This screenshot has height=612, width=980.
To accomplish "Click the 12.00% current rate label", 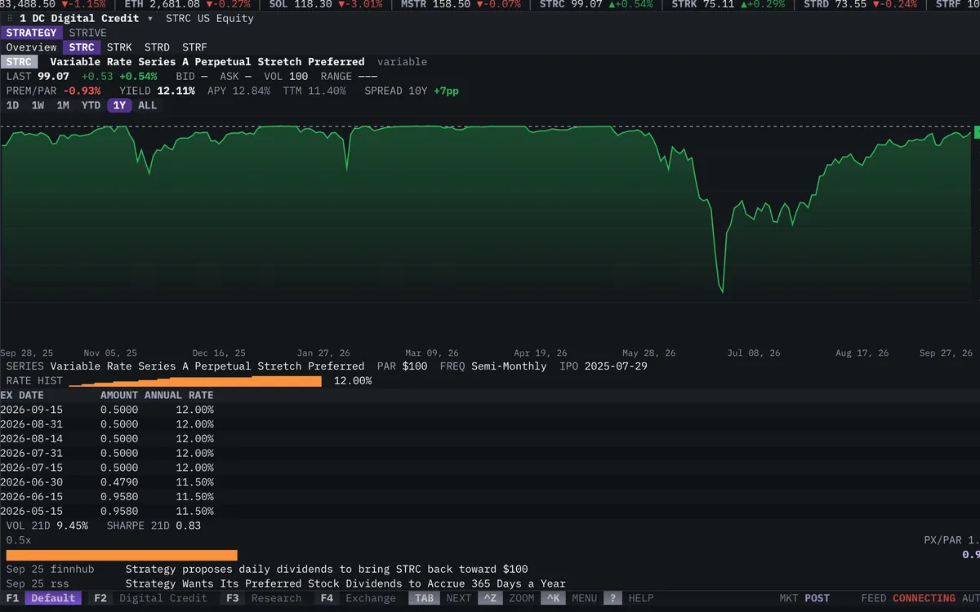I will 353,381.
